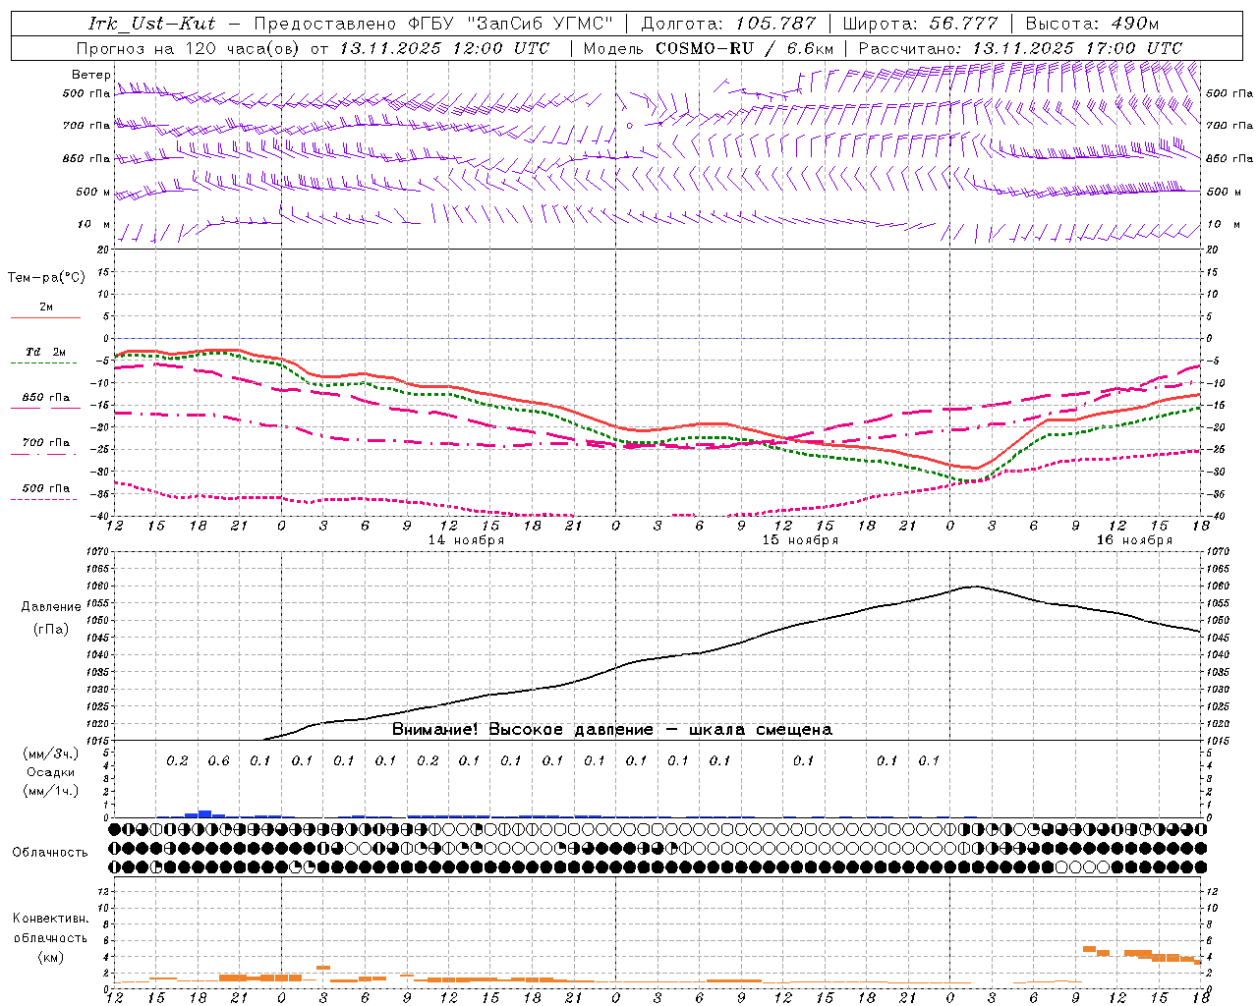Click left-side "700 гПа" wind level label
The image size is (1258, 1006).
coord(86,126)
